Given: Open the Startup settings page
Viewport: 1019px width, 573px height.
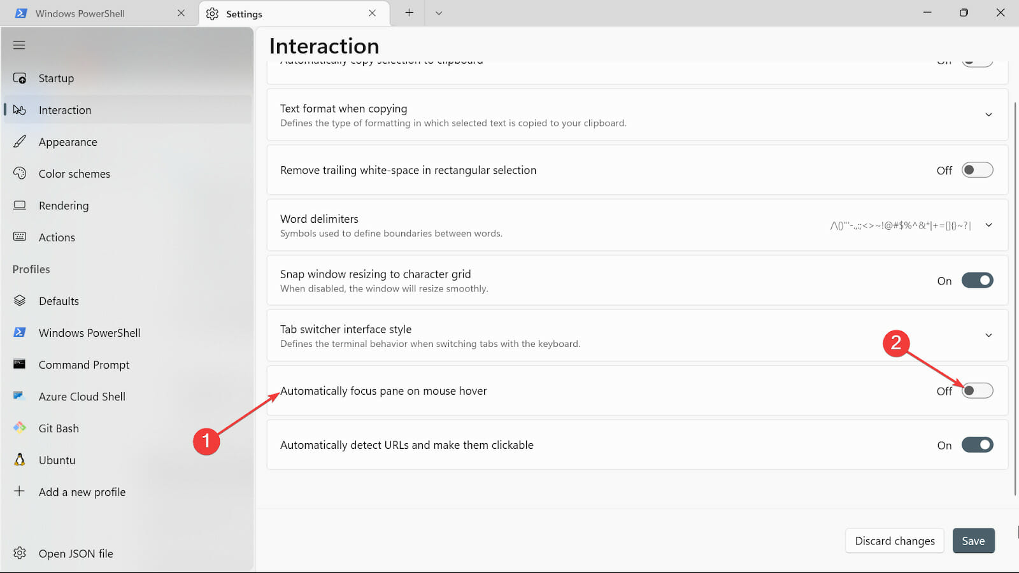Looking at the screenshot, I should (x=127, y=78).
